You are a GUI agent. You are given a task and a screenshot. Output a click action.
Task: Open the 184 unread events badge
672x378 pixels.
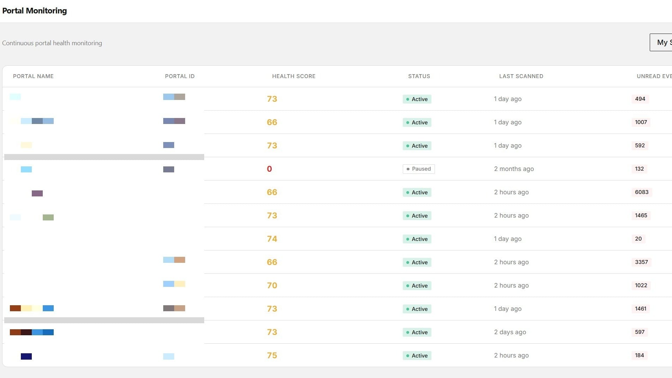[x=639, y=355]
